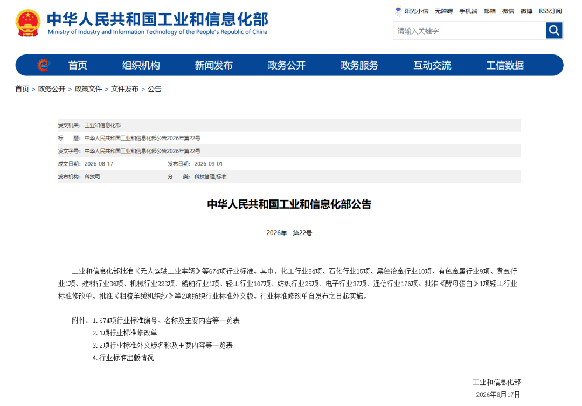Click the 邮箱 mailbox link

[489, 11]
